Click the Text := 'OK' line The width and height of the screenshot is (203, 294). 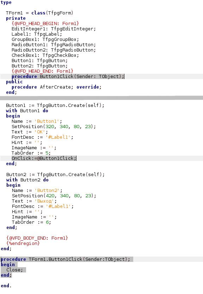(30, 132)
